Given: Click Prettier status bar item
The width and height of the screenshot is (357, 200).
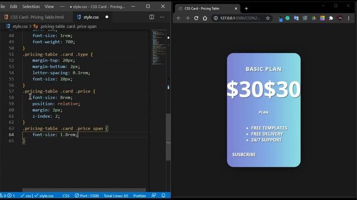Looking at the screenshot, I should (x=139, y=196).
